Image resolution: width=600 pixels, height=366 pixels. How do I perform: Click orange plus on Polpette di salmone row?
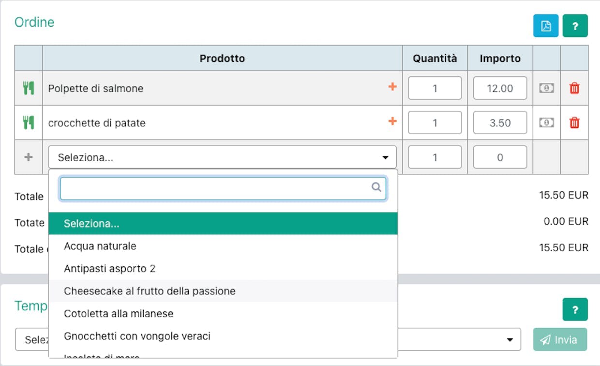point(392,87)
